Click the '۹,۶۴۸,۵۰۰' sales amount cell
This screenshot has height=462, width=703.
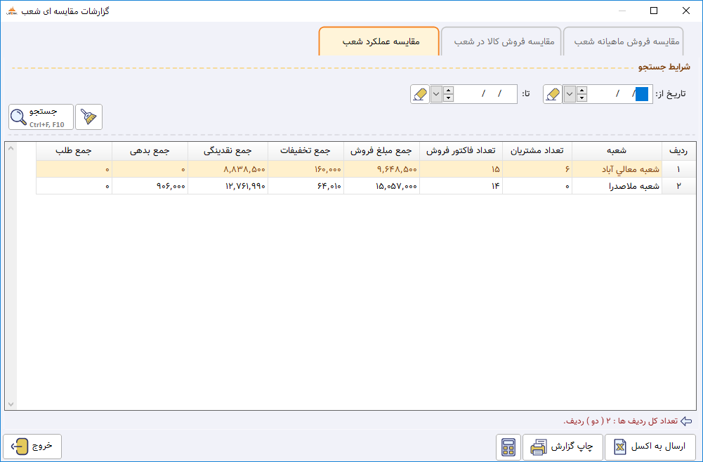coord(381,169)
